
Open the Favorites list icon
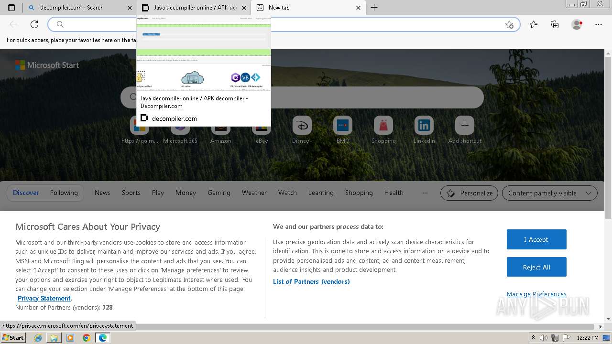(x=534, y=24)
